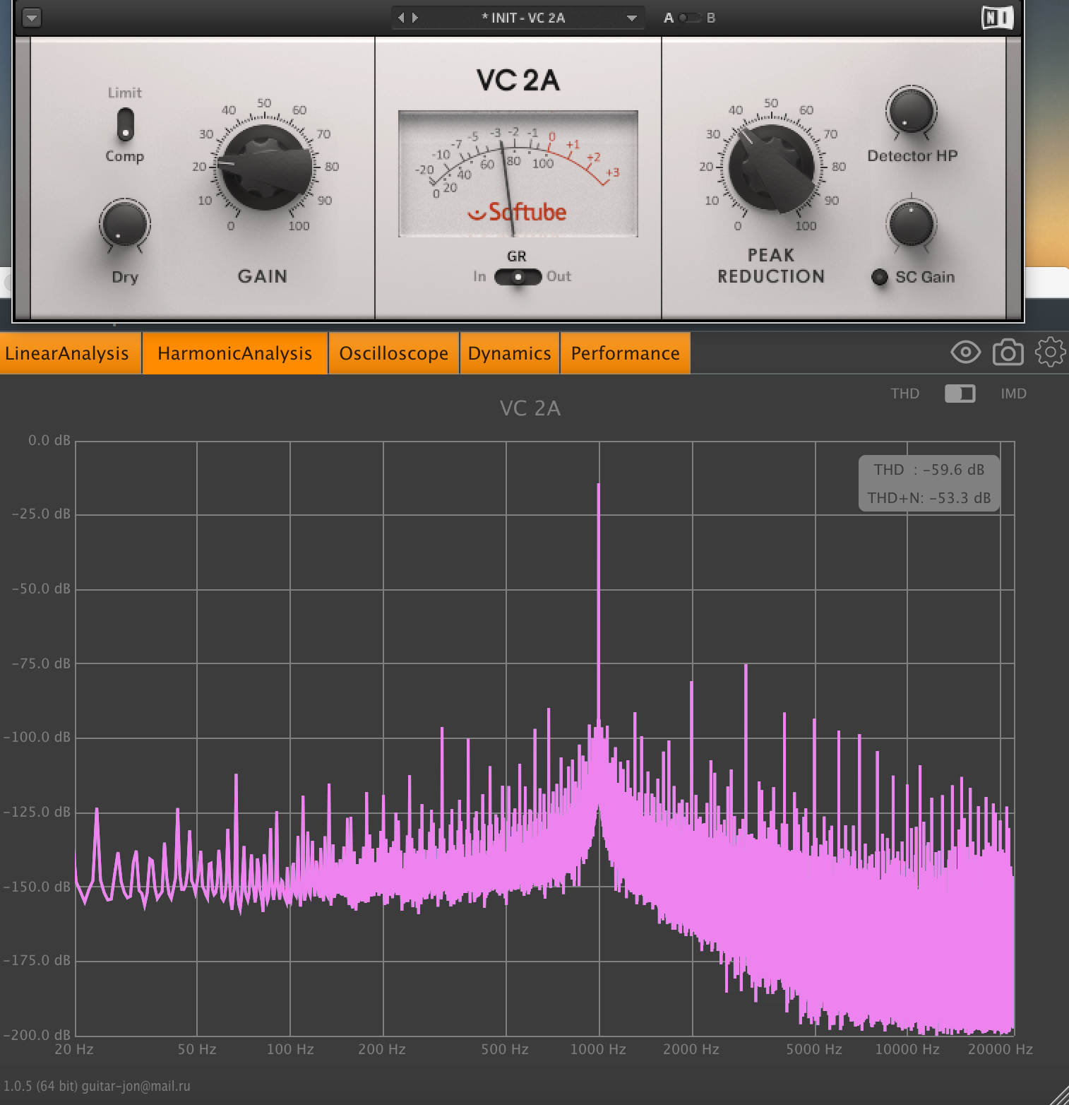Click the GAIN knob
The width and height of the screenshot is (1069, 1105).
[x=264, y=167]
